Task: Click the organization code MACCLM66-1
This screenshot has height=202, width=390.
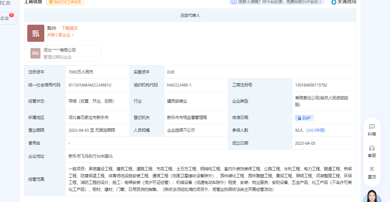Action: 179,85
